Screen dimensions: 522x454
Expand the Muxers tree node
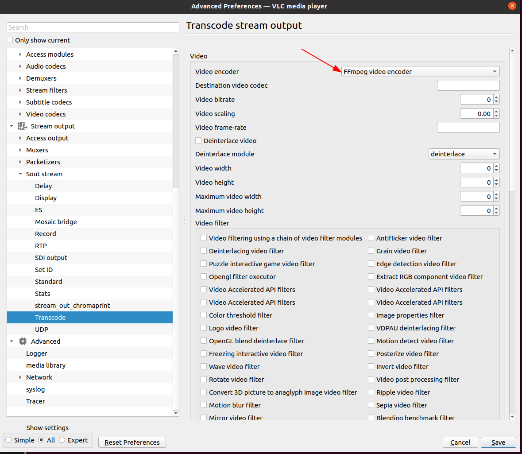click(x=20, y=150)
